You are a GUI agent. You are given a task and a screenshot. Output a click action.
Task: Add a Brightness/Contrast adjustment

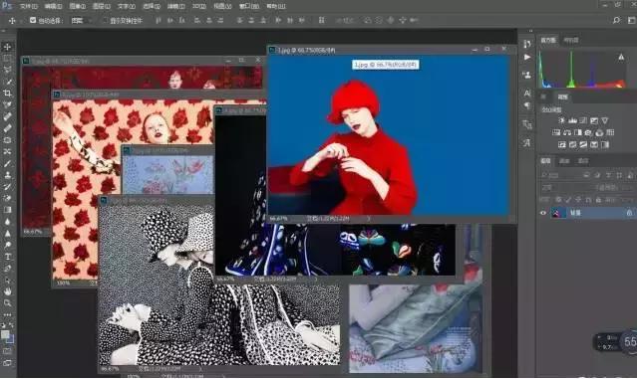pos(562,120)
